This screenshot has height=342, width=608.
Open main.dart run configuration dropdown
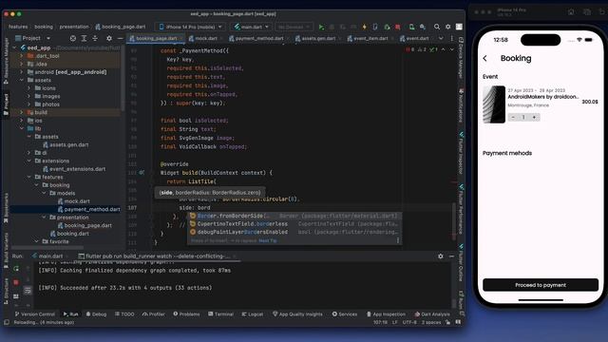tap(251, 27)
